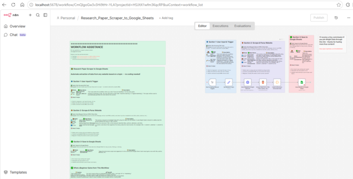Open the LinkedIn link in Workflow Assistance note
This screenshot has width=353, height=179.
point(86,58)
